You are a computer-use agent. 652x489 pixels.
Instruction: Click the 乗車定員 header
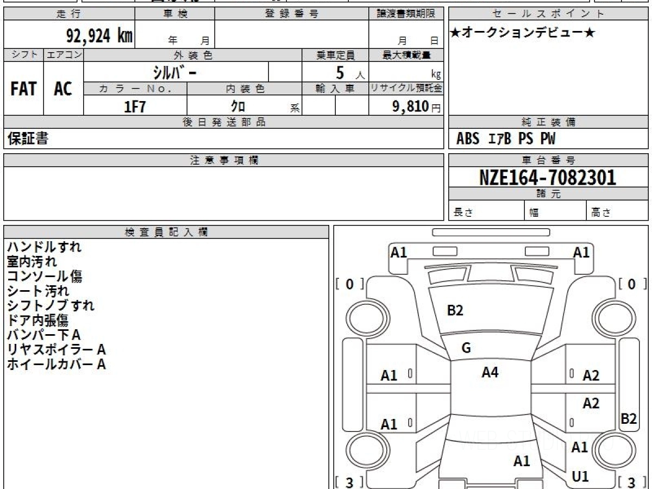point(335,55)
